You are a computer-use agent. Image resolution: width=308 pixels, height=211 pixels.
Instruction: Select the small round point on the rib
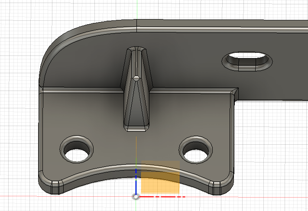pyautogui.click(x=136, y=78)
